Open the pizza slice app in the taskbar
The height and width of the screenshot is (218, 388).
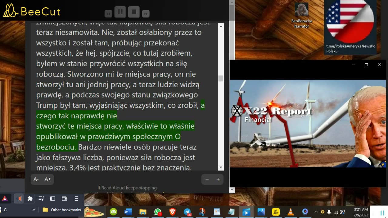point(94,212)
